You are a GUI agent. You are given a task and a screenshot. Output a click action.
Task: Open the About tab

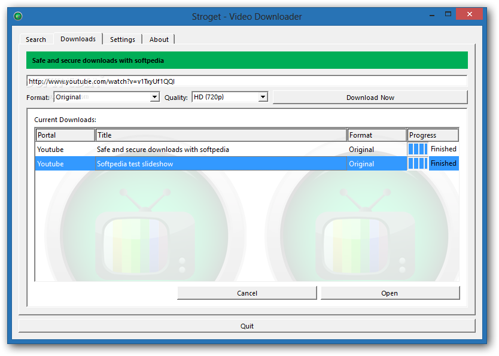[159, 39]
